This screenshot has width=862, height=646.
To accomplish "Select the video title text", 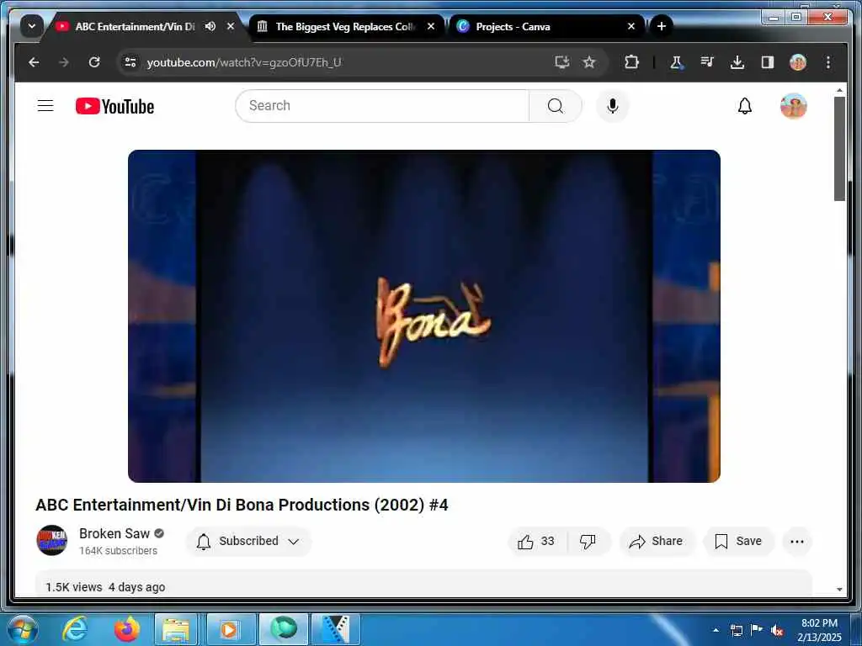I will coord(242,505).
